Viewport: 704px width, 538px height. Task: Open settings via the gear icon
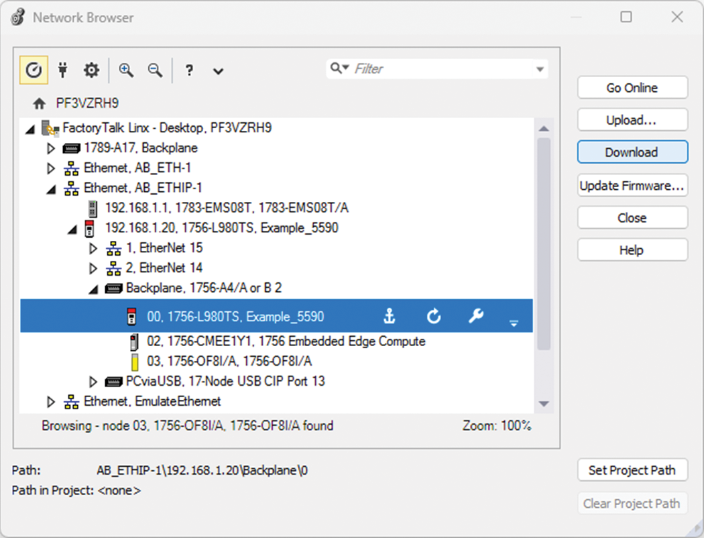(91, 70)
